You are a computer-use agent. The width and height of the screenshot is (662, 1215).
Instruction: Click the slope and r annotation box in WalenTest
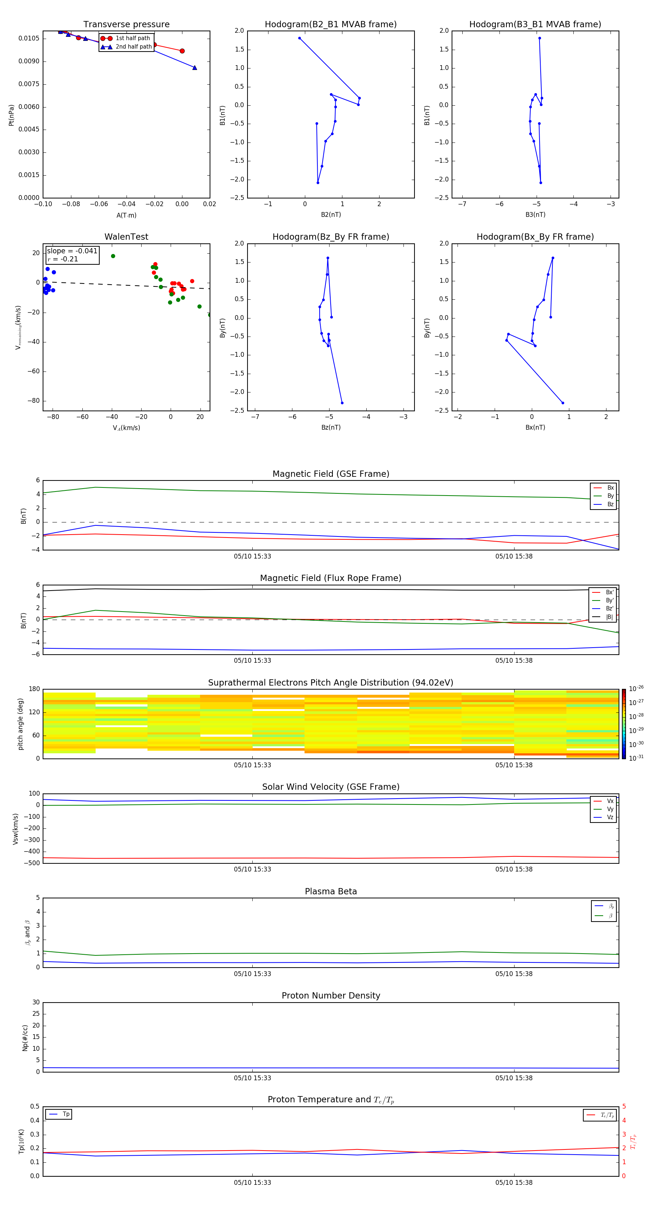[x=72, y=255]
